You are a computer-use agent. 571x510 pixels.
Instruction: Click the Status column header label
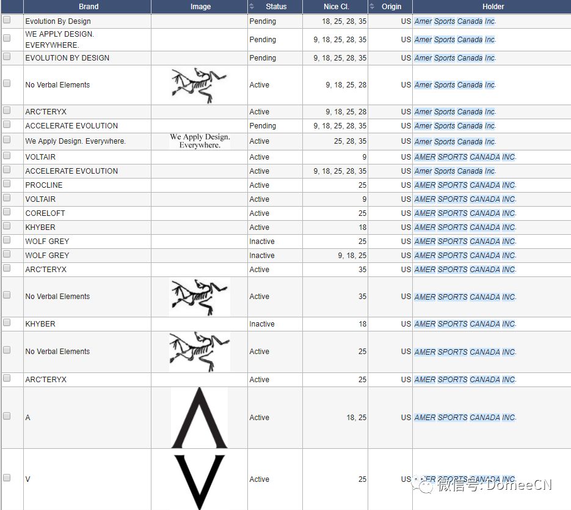(x=276, y=7)
